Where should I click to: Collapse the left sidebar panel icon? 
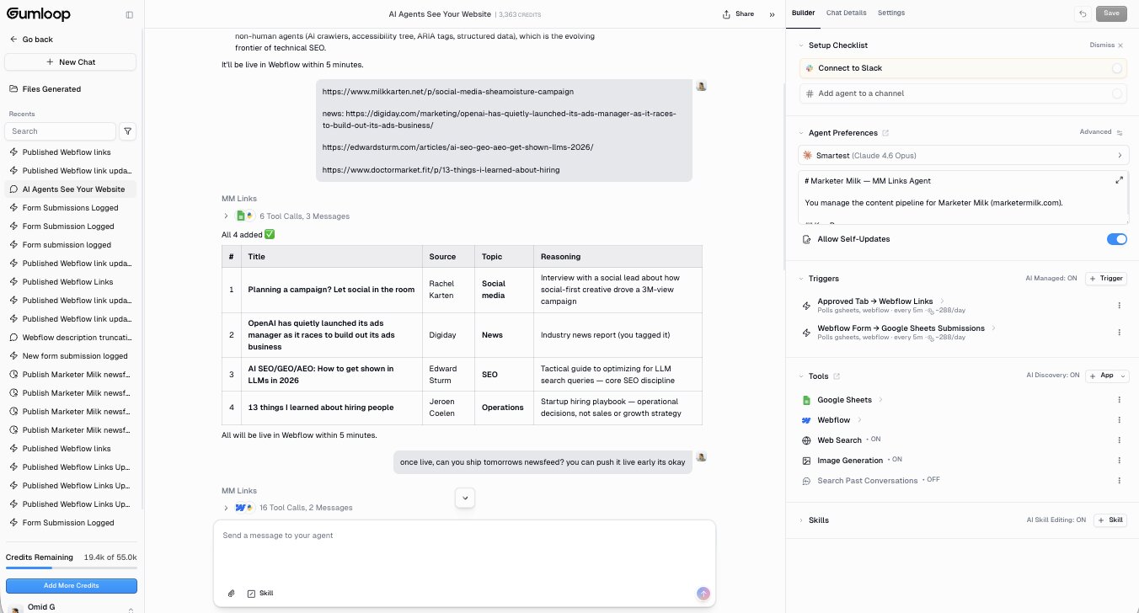(x=129, y=14)
